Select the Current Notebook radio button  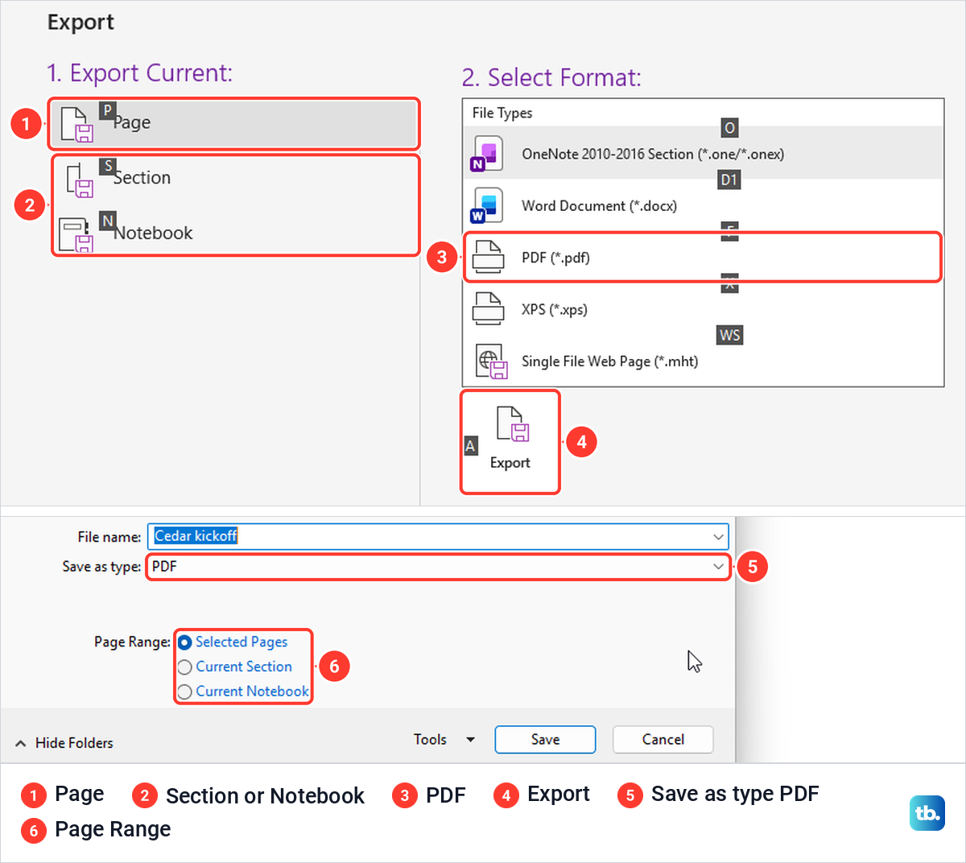click(184, 692)
